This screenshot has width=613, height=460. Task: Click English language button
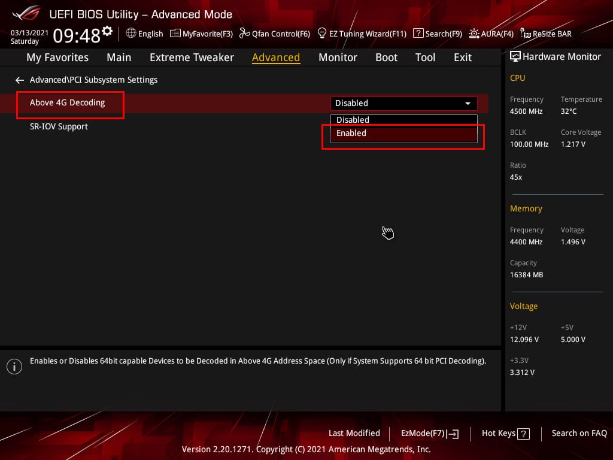pos(144,34)
